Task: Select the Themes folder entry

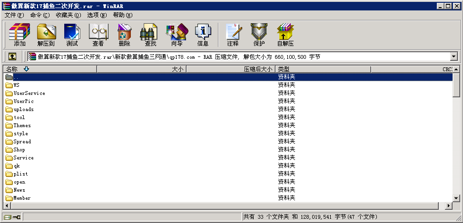Action: tap(22, 126)
